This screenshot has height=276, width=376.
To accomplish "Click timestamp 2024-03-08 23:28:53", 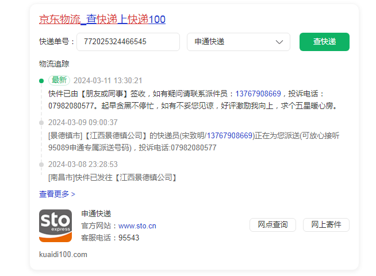I will (83, 164).
